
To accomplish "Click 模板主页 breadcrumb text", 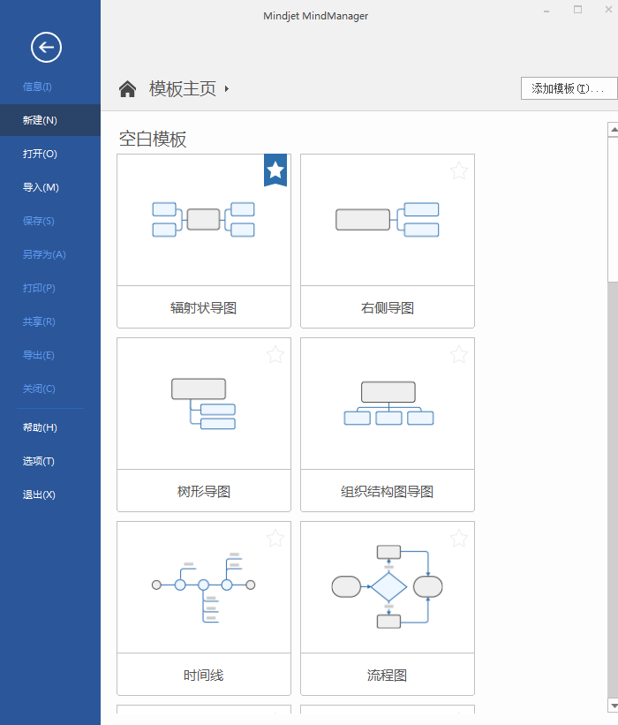I will click(183, 89).
